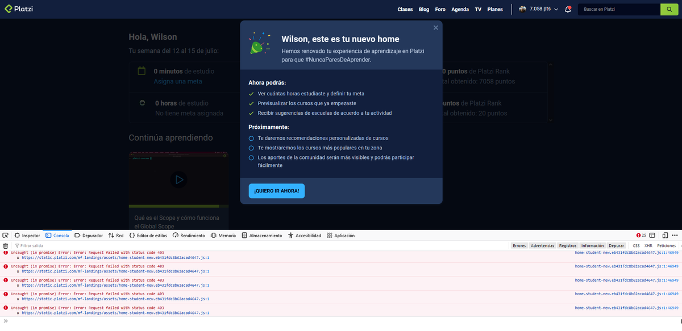Switch to the Memoria tab
The width and height of the screenshot is (682, 331).
(x=223, y=235)
